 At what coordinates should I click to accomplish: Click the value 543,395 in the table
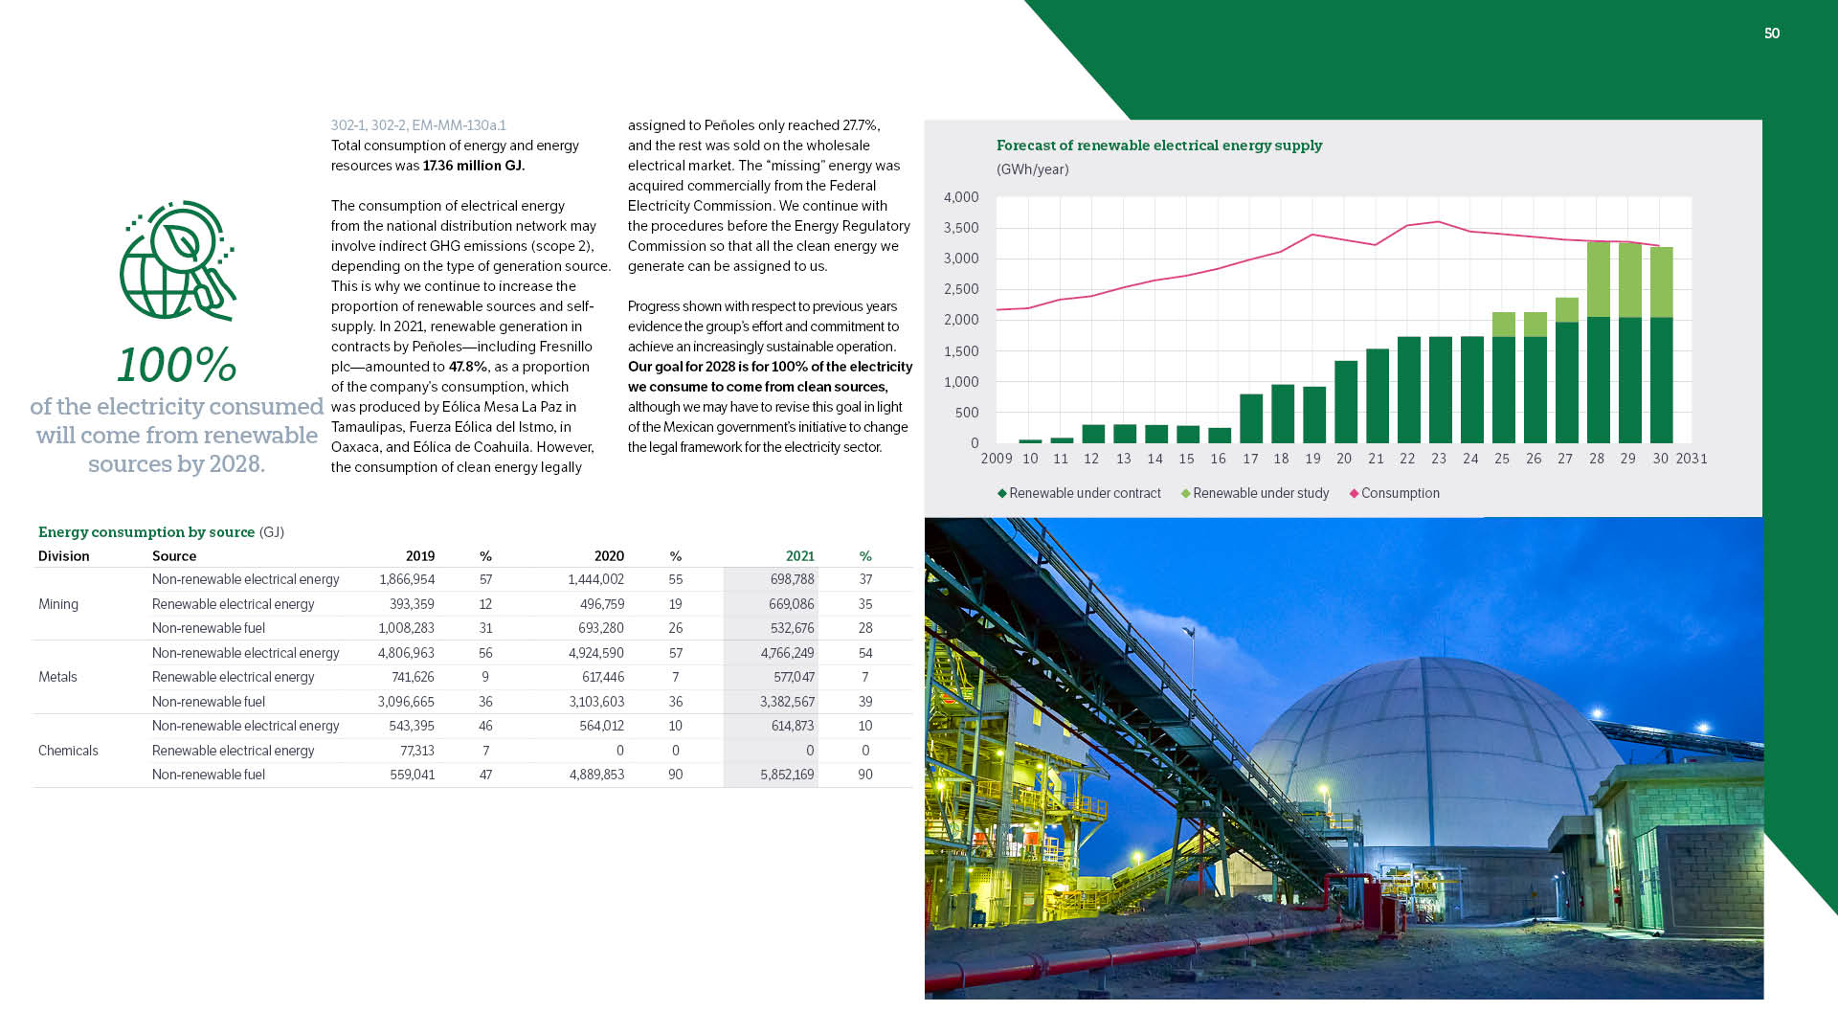[412, 726]
